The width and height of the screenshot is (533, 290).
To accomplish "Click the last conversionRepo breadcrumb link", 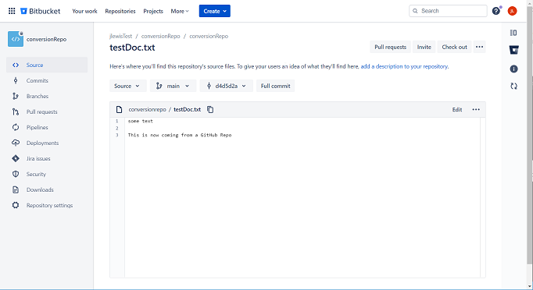I will pyautogui.click(x=209, y=36).
